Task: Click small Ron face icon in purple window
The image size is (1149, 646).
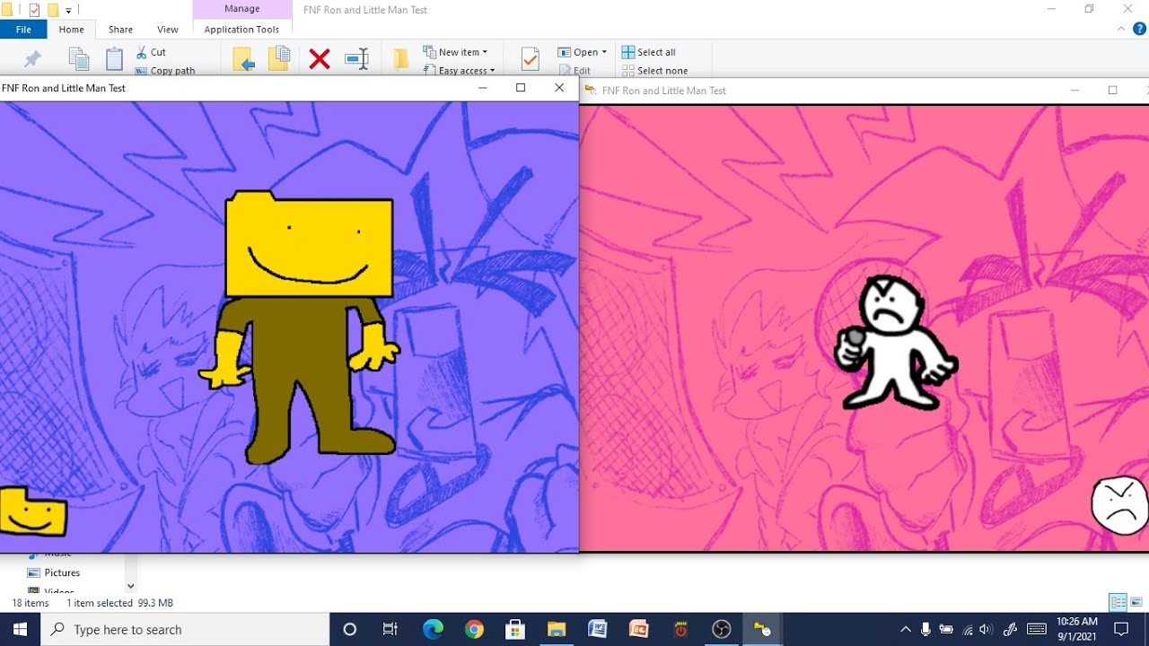Action: coord(32,511)
